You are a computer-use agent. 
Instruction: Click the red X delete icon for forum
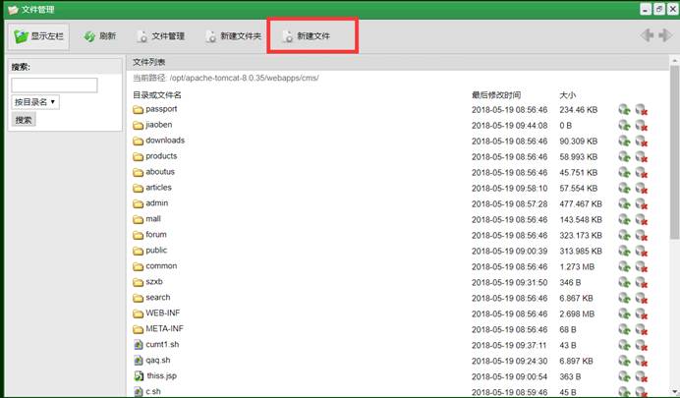tap(642, 235)
